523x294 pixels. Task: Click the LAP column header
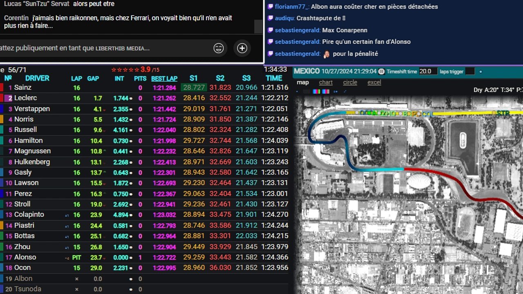[76, 78]
